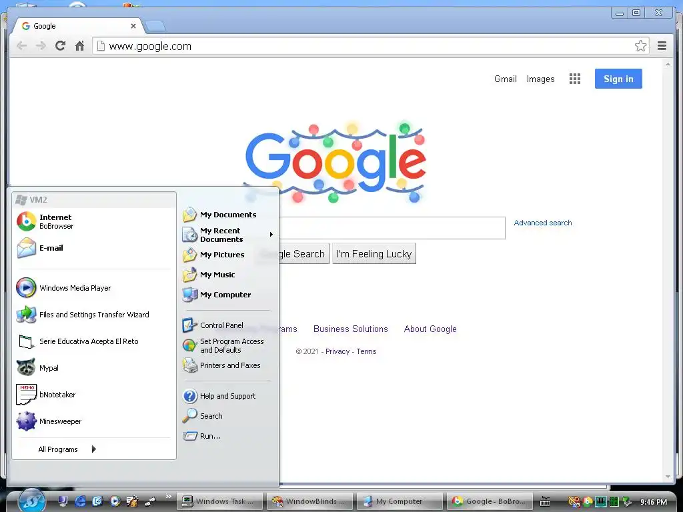683x512 pixels.
Task: Start Minesweeper from Start menu
Action: [x=93, y=421]
